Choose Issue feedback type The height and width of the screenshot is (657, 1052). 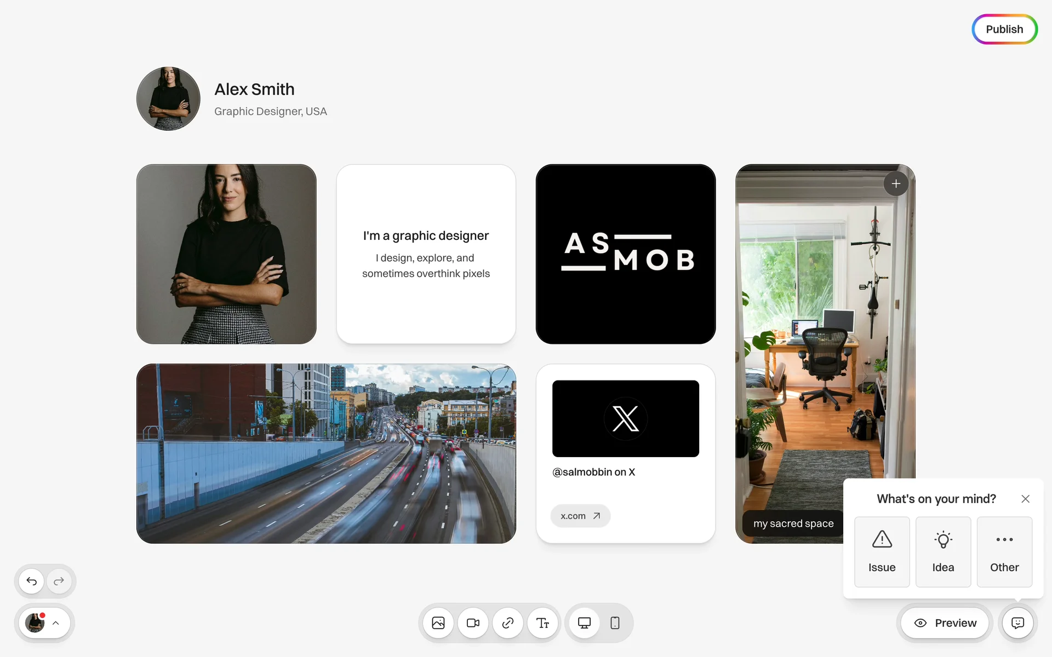[x=882, y=552]
